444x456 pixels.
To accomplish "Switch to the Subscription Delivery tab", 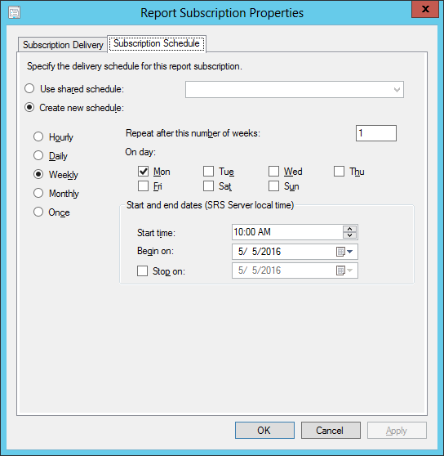I will (63, 45).
